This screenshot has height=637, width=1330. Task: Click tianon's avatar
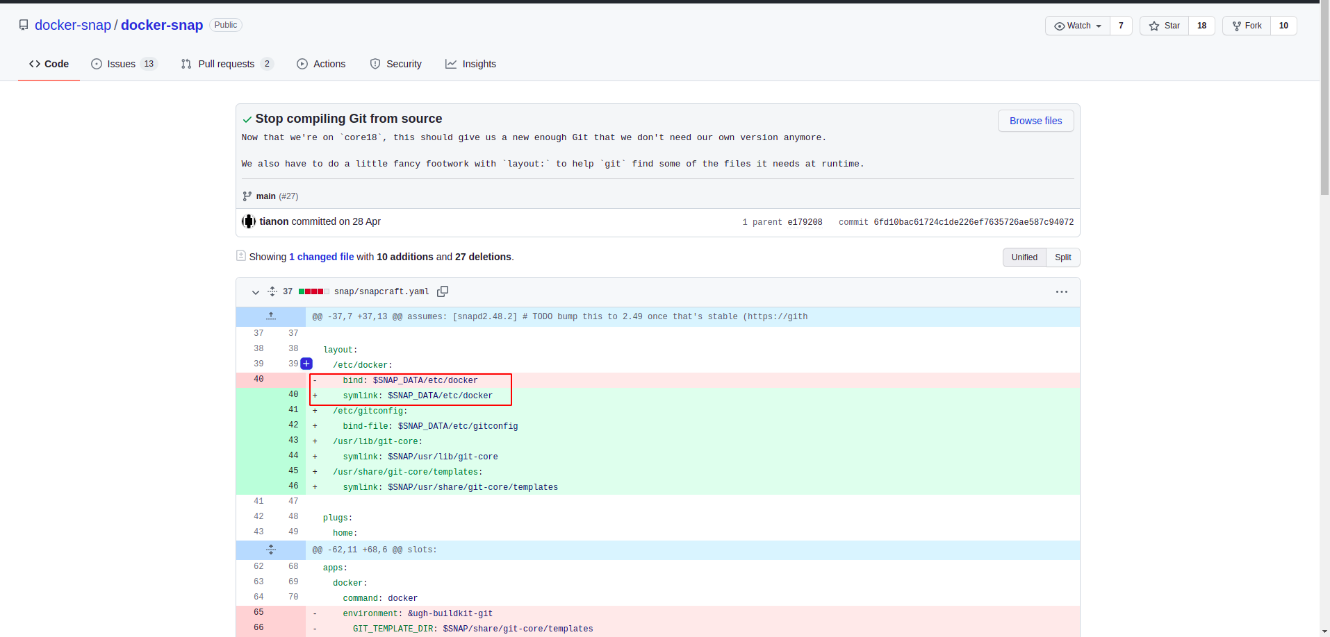[249, 221]
